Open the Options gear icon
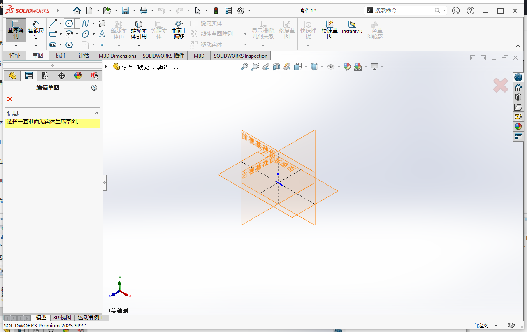This screenshot has height=332, width=527. (241, 11)
